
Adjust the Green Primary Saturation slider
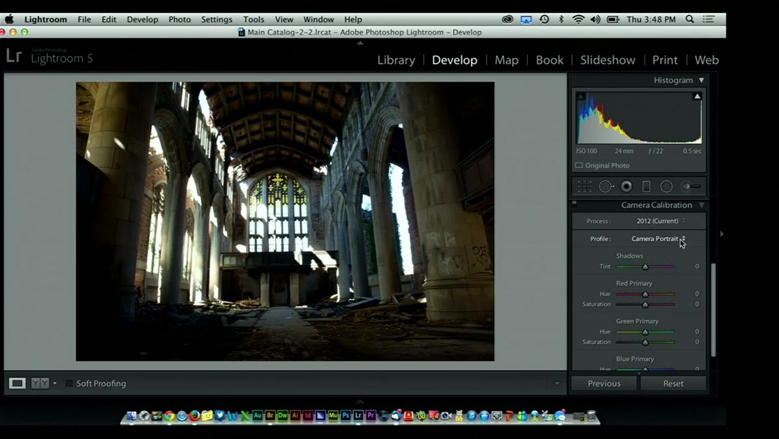pyautogui.click(x=645, y=342)
